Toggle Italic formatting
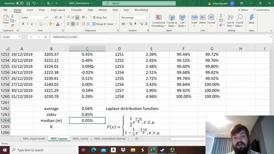Screen dimensions: 274x154 (x=27, y=24)
